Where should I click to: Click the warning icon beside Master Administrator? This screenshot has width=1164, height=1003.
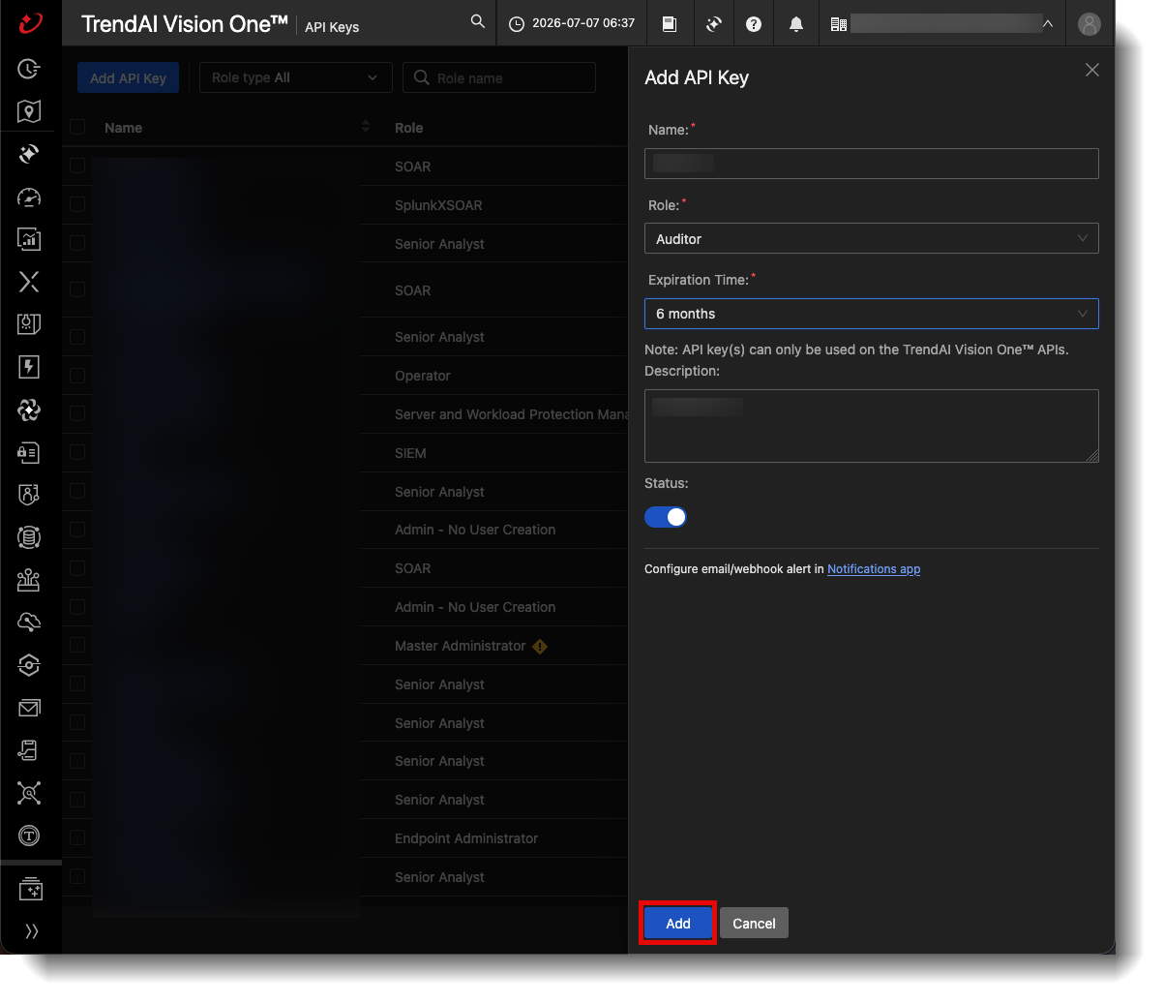click(x=540, y=647)
